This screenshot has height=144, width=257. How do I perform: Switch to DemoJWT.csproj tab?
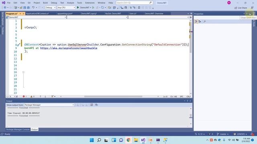pyautogui.click(x=89, y=14)
